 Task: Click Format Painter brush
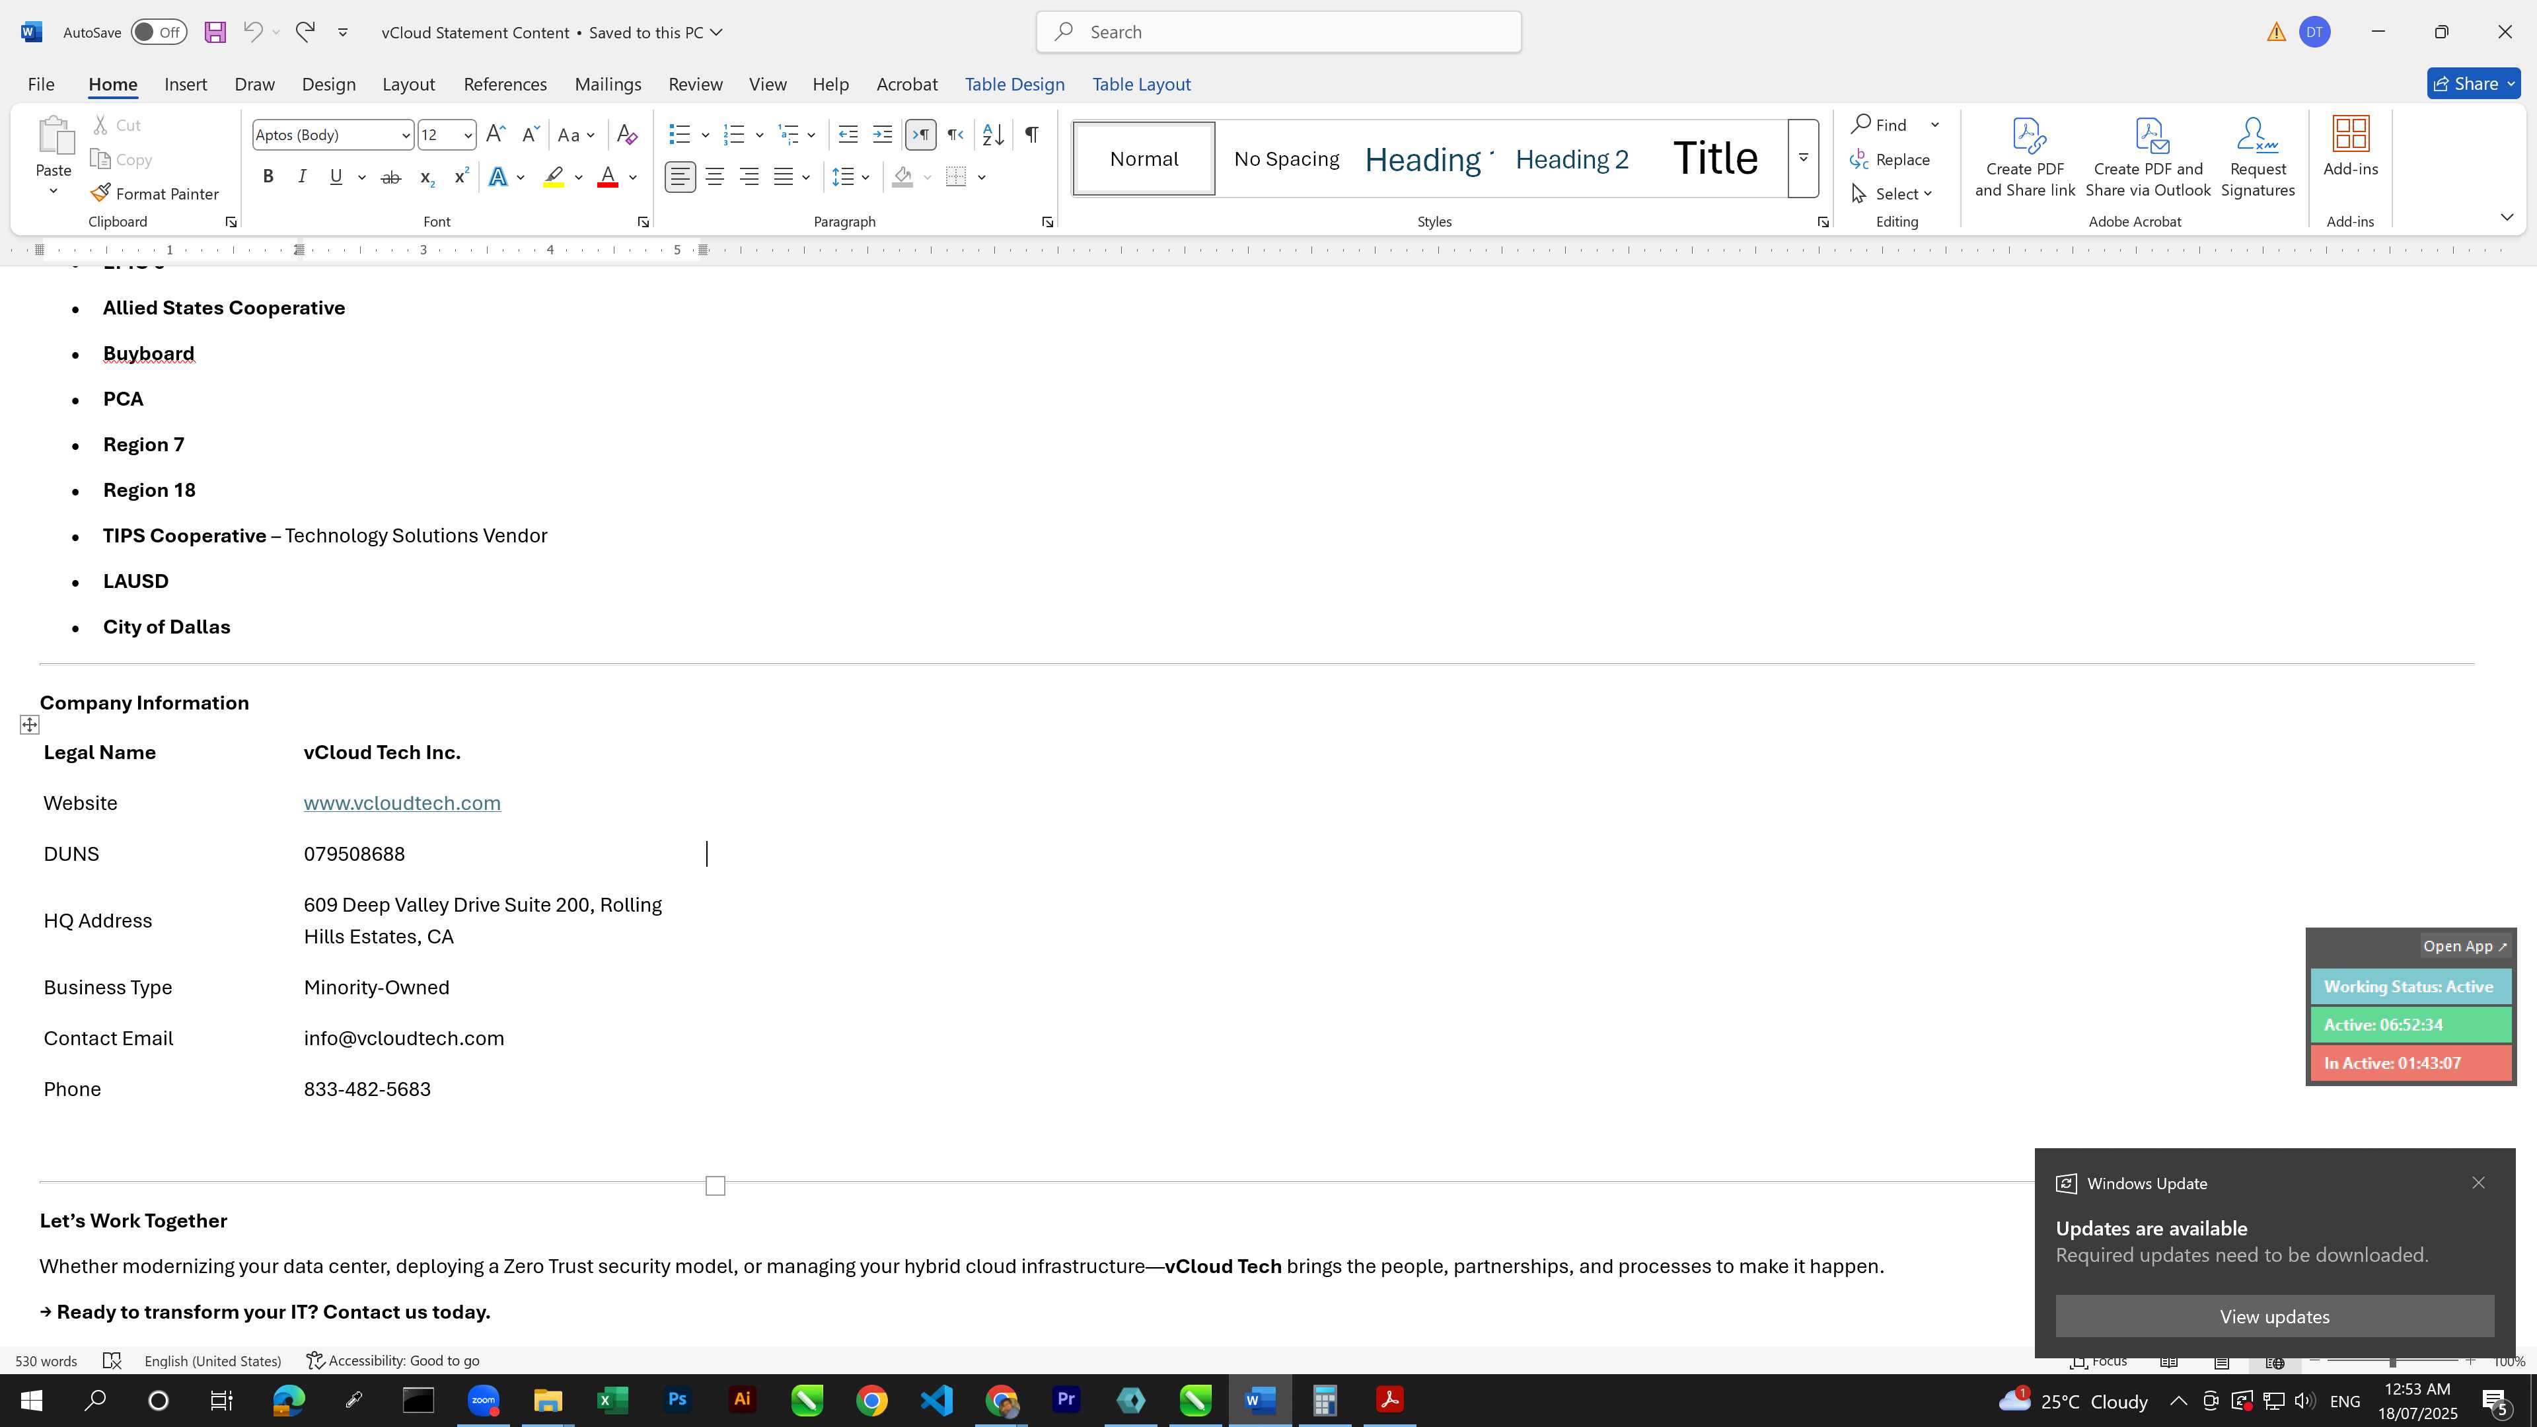click(x=155, y=194)
